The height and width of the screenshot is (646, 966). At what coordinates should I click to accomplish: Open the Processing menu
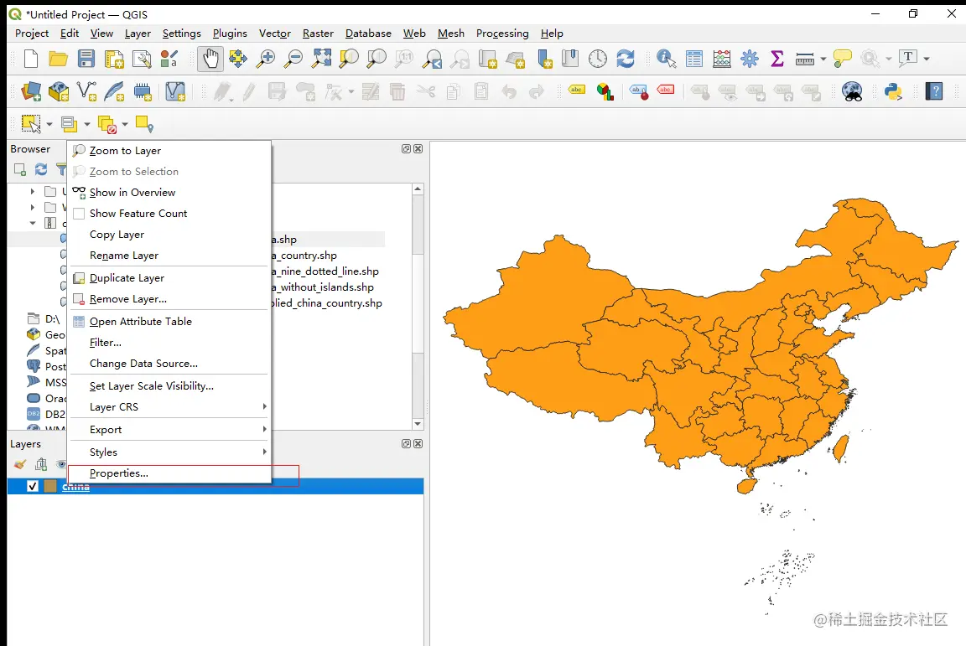(x=502, y=34)
